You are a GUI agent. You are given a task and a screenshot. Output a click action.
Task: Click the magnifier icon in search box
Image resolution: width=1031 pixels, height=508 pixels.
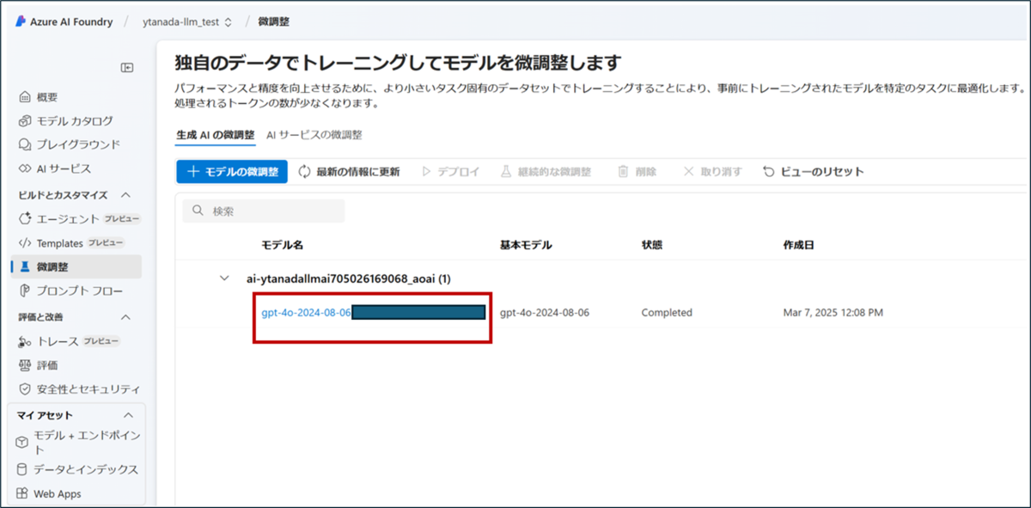pyautogui.click(x=198, y=211)
